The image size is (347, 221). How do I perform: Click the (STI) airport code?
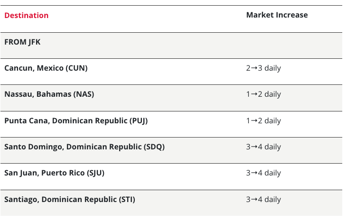click(x=125, y=199)
